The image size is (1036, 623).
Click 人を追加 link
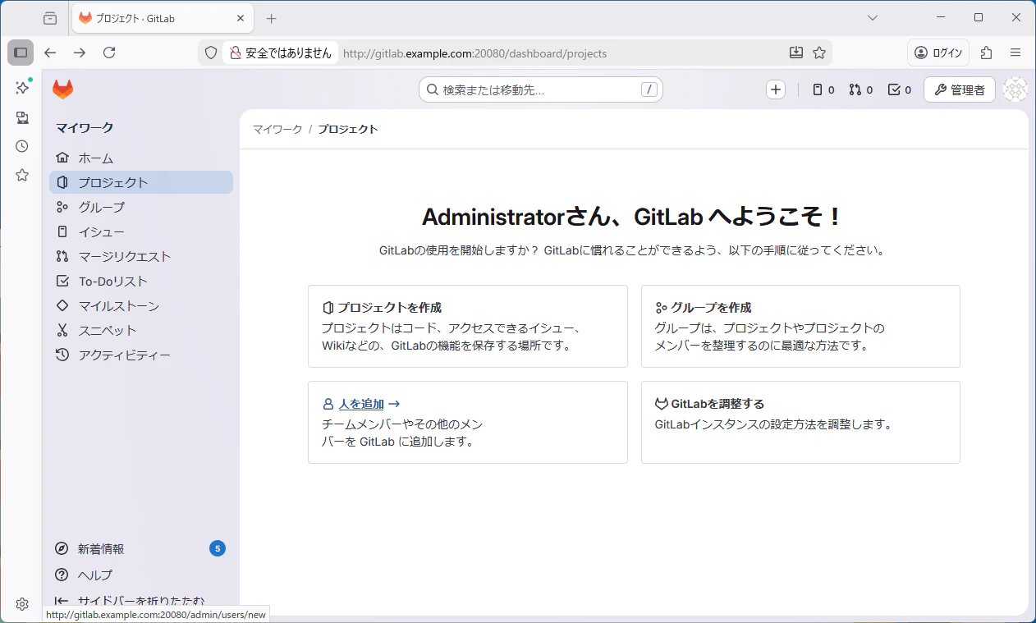361,404
